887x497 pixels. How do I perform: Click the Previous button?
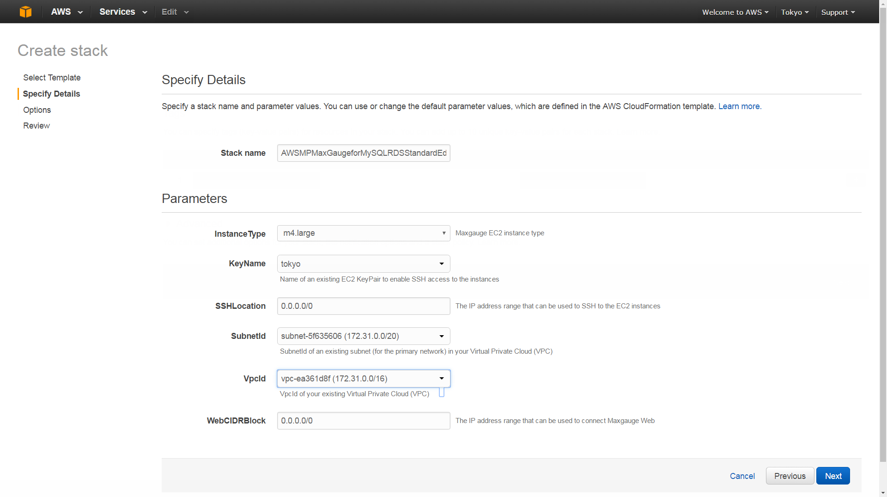point(790,476)
